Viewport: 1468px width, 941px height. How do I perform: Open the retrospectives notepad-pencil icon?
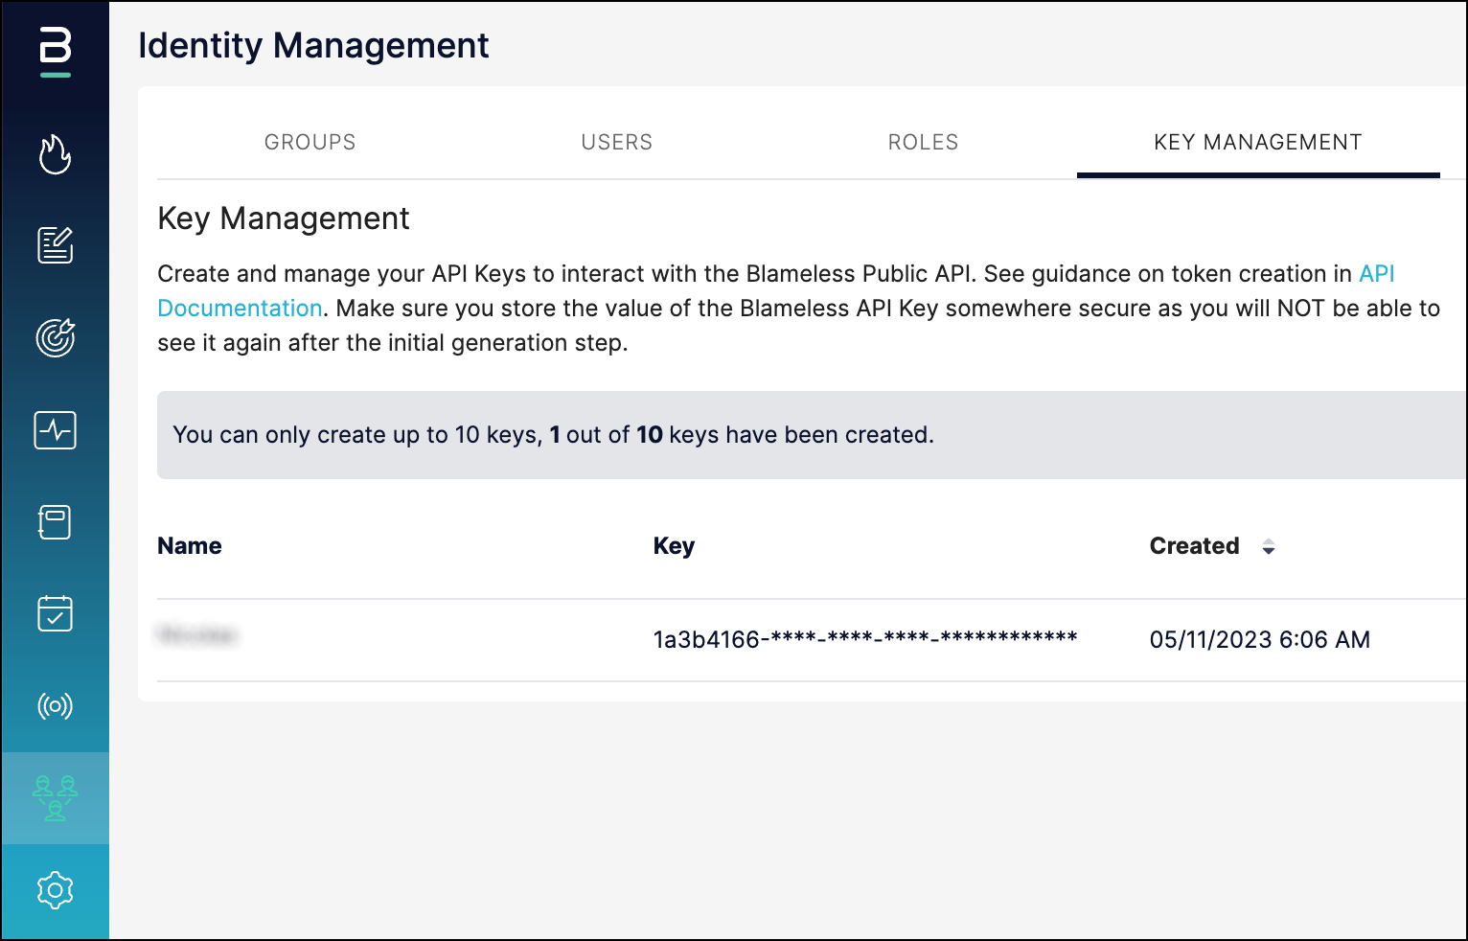(56, 245)
